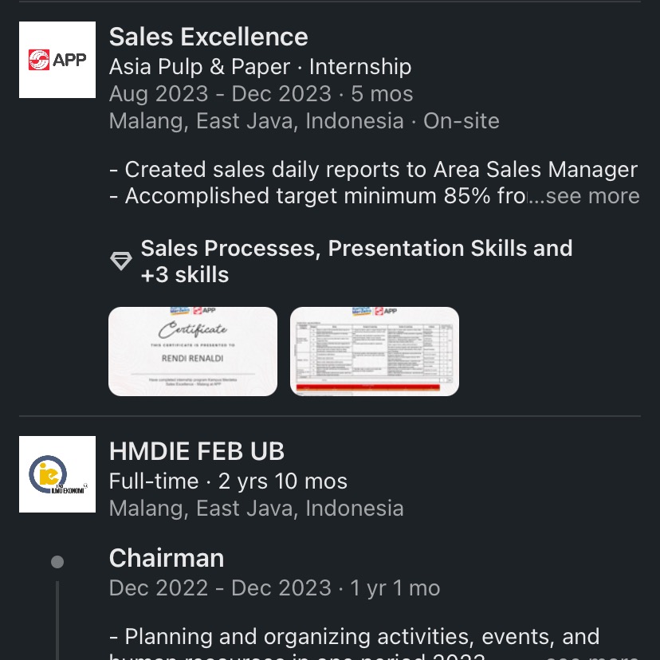This screenshot has height=660, width=660.
Task: Tap the Chairman timeline bullet dot
Action: point(57,562)
